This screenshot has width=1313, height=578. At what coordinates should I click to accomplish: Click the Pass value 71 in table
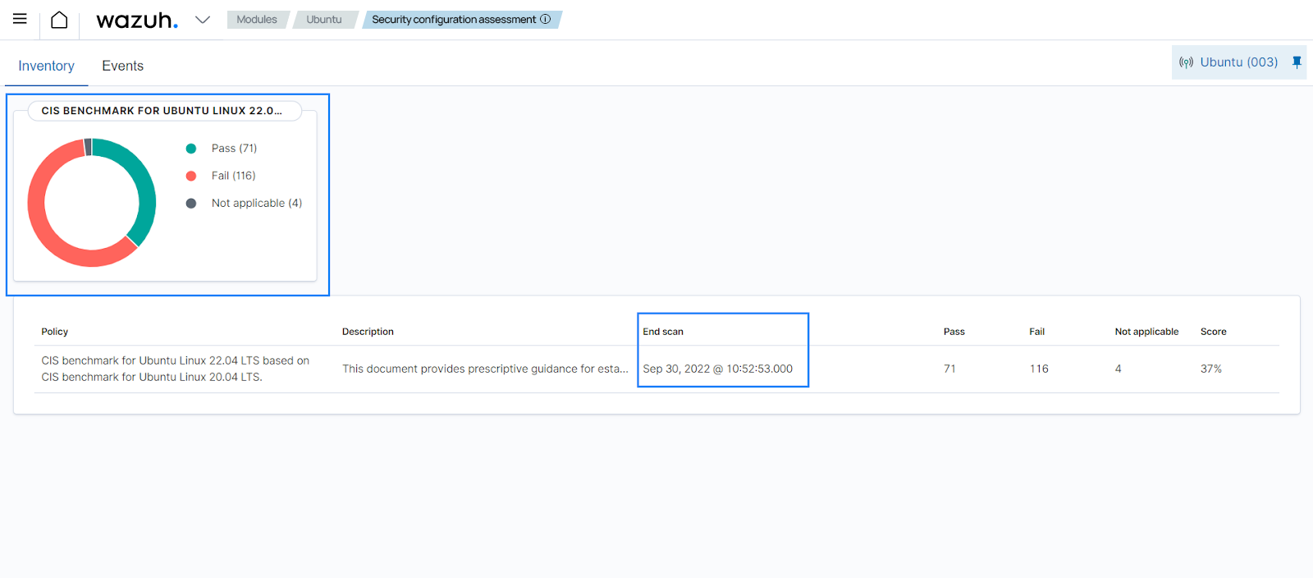949,369
